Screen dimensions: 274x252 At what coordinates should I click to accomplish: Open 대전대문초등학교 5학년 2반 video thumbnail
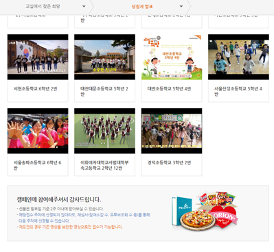pos(104,57)
